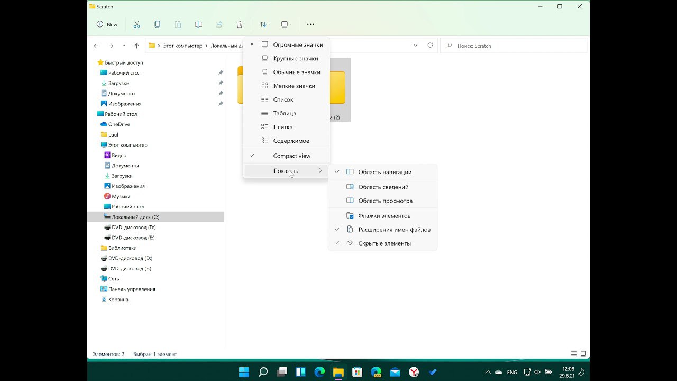Open ENG language switcher in tray

coord(512,373)
